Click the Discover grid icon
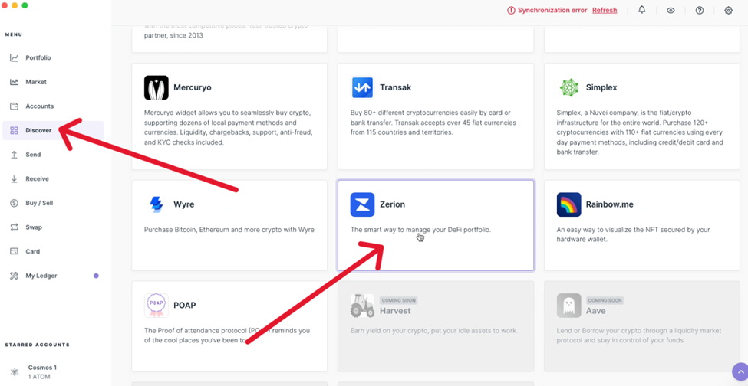 [x=15, y=130]
